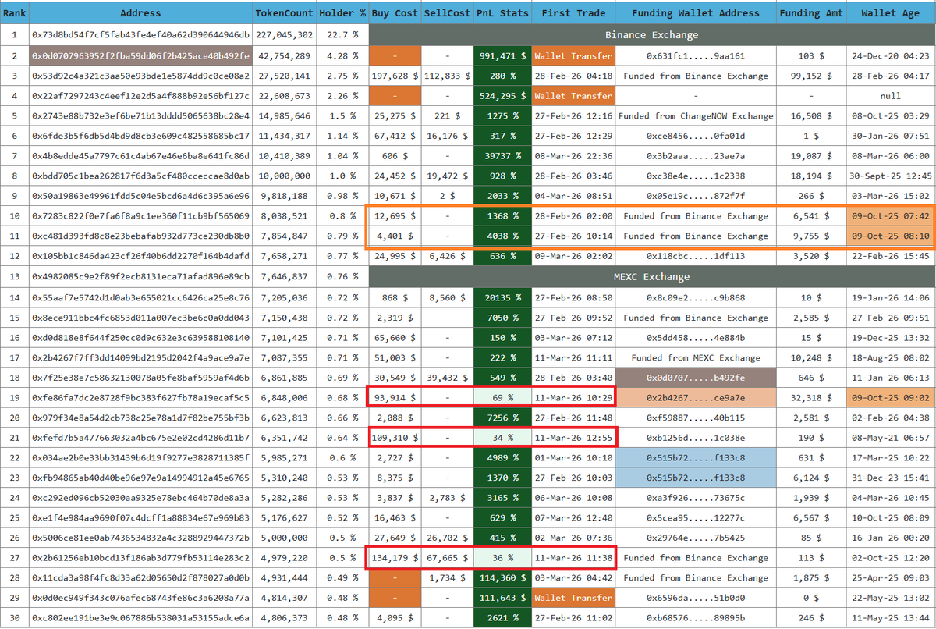Click the TokenCount column header
Viewport: 936px width, 629px height.
[x=284, y=13]
